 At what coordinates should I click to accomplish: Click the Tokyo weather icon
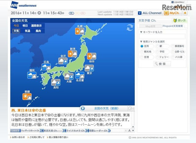tap(89, 68)
